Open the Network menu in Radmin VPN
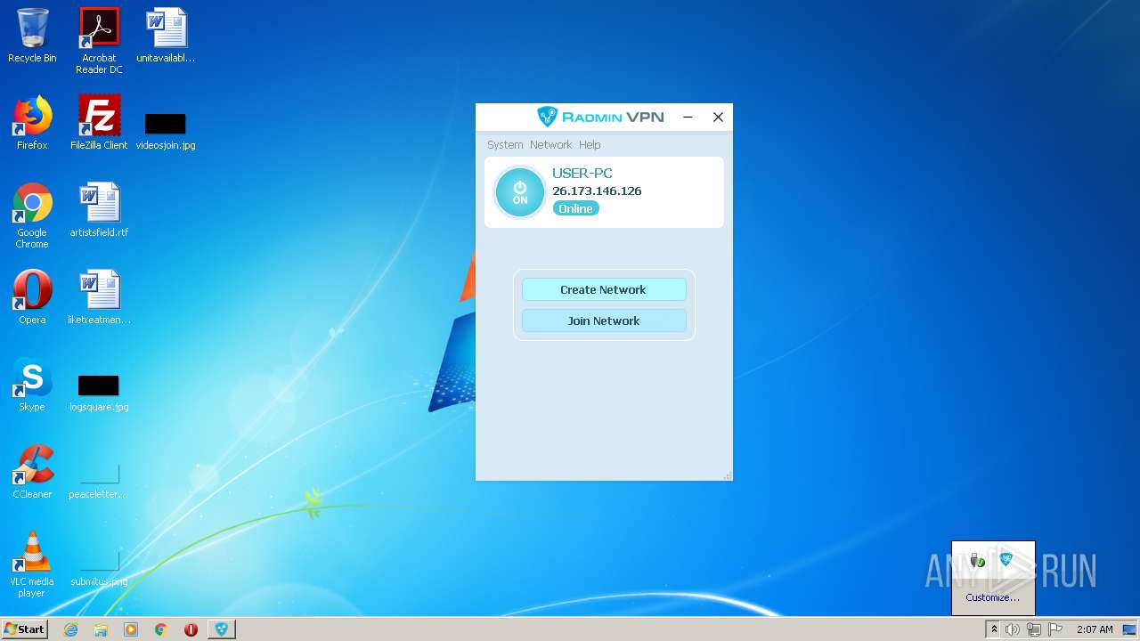This screenshot has height=641, width=1140. pos(550,144)
